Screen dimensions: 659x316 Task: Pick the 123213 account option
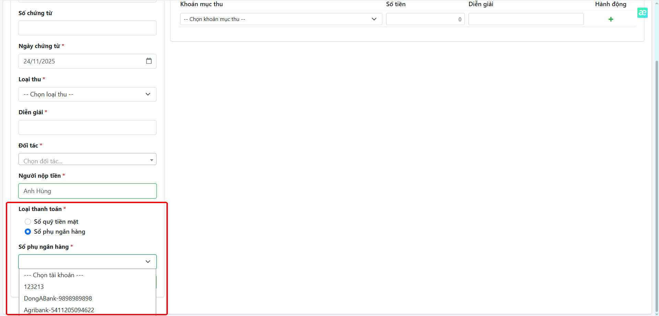pyautogui.click(x=34, y=287)
